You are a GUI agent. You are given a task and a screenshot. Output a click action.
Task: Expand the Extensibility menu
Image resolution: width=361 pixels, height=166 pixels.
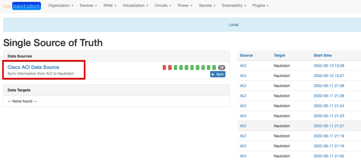click(x=234, y=6)
